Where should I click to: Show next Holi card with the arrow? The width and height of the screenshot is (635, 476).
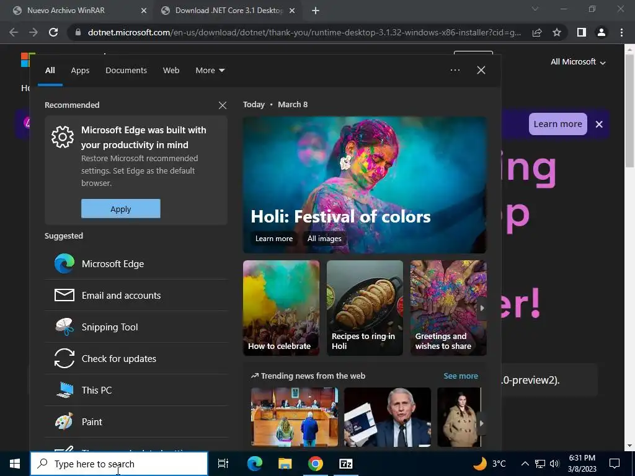coord(482,308)
